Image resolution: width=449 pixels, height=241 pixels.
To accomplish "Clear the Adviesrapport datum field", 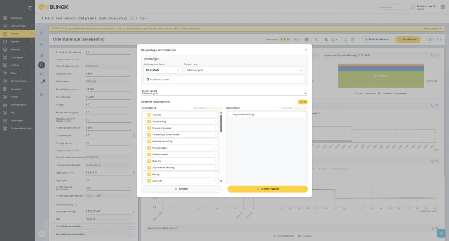I will click(178, 70).
